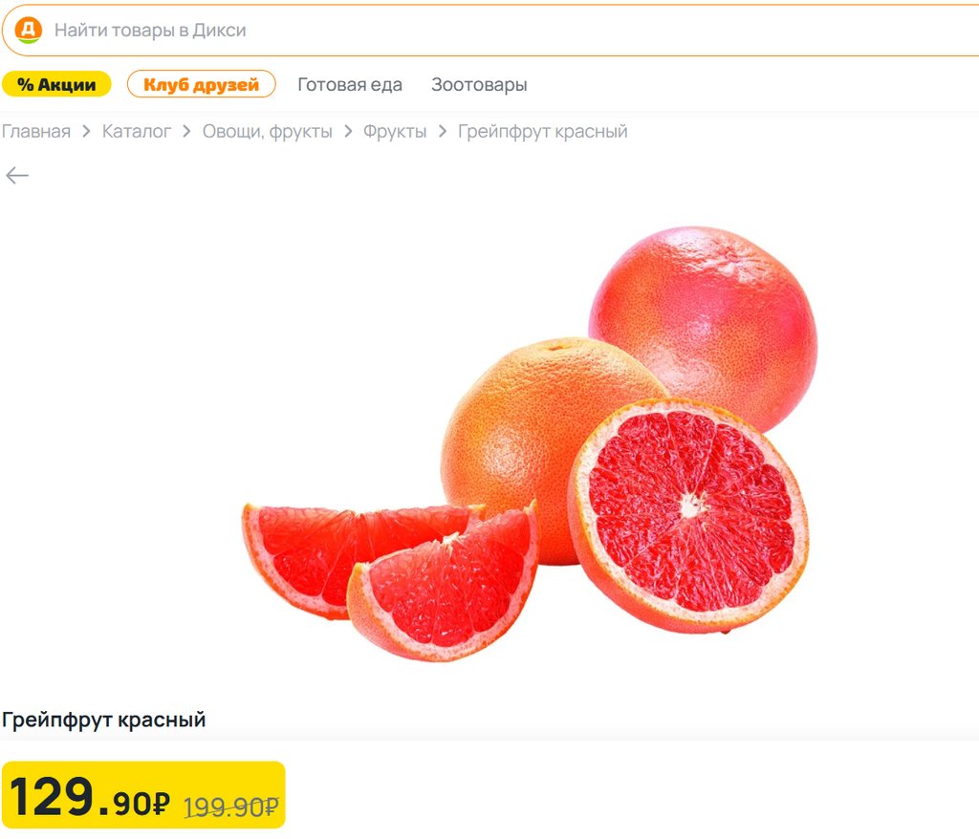Select Готовая еда menu item
Image resolution: width=979 pixels, height=839 pixels.
[350, 84]
